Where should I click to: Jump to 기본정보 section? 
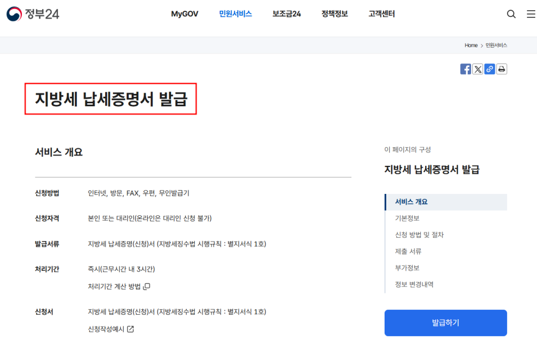(407, 218)
